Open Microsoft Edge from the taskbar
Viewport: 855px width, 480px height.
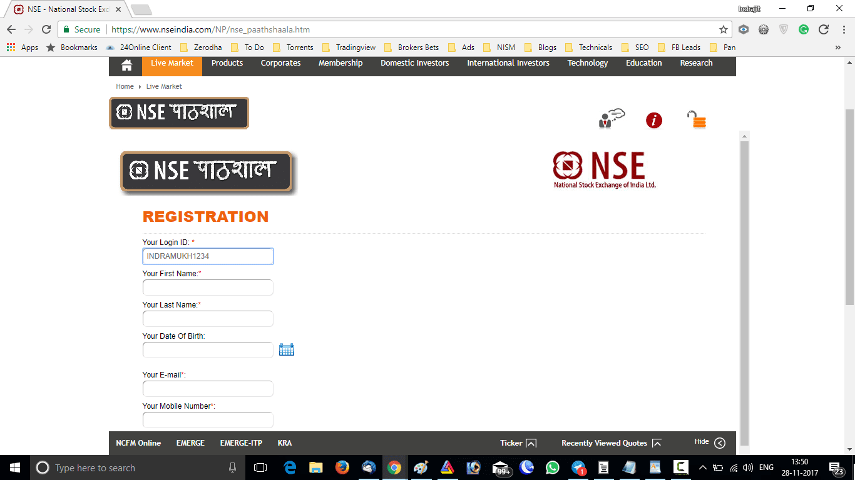289,467
